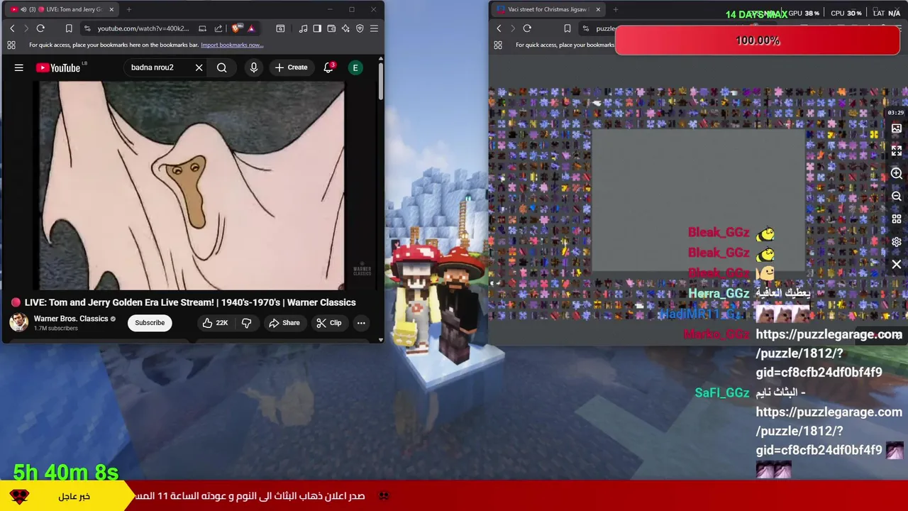Clear the 'badna nrou2' search text

199,67
